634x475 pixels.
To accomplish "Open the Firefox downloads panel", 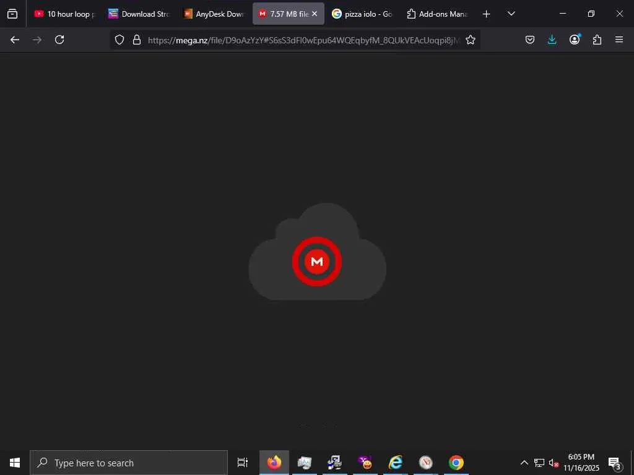I will [x=552, y=40].
